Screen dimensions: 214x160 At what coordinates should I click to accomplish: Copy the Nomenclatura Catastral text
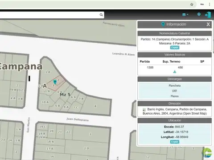[x=175, y=48]
